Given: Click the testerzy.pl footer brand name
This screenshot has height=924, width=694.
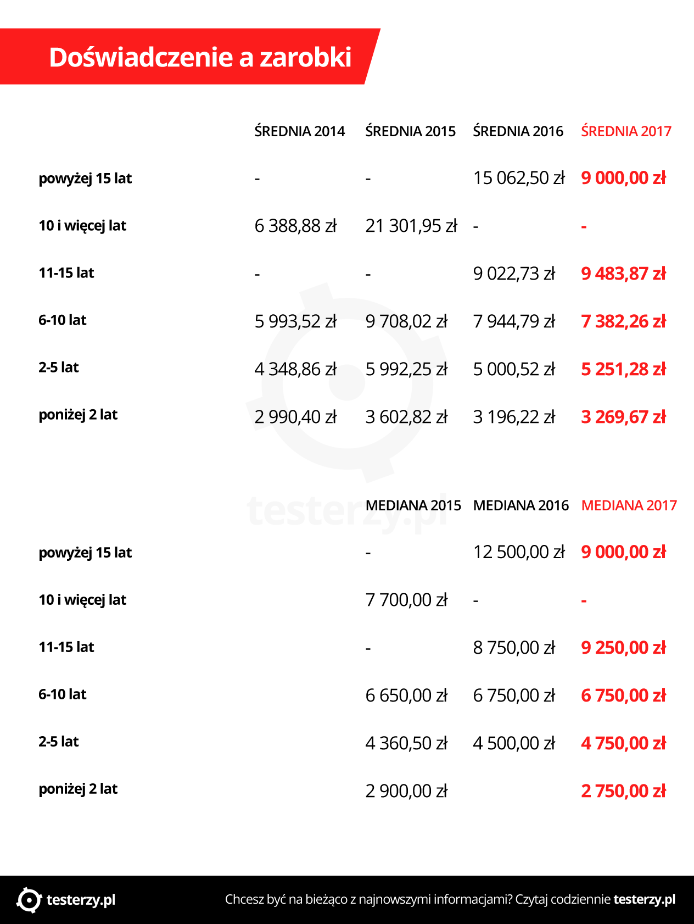Looking at the screenshot, I should coord(81,900).
